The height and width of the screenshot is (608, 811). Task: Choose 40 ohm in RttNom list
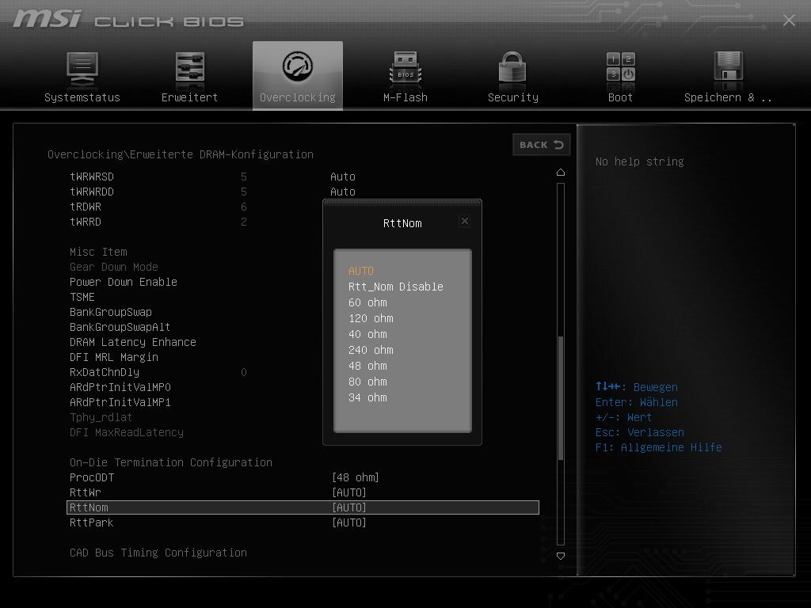point(367,334)
